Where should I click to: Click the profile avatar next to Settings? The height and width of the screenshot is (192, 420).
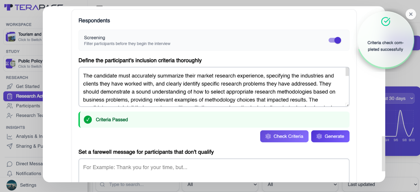click(12, 185)
